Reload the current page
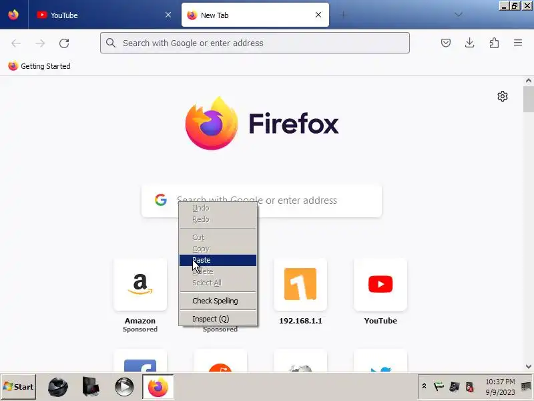The image size is (534, 401). (x=64, y=43)
